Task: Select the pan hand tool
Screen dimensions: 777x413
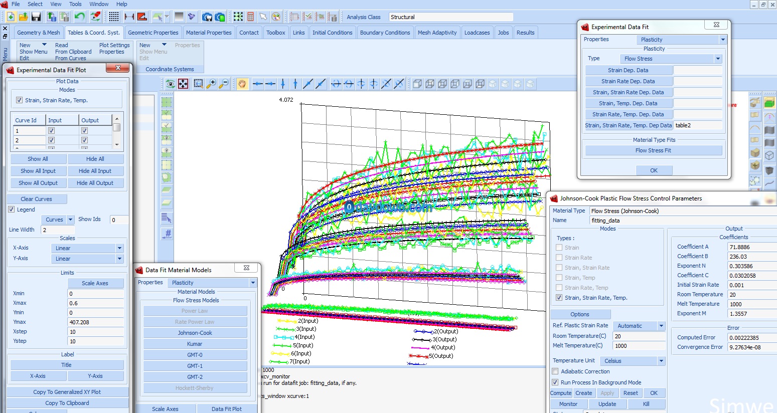Action: (242, 84)
